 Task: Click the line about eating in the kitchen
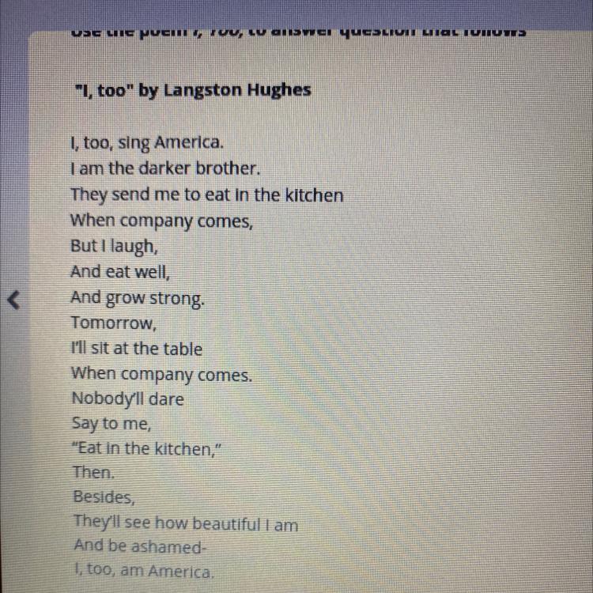point(207,195)
